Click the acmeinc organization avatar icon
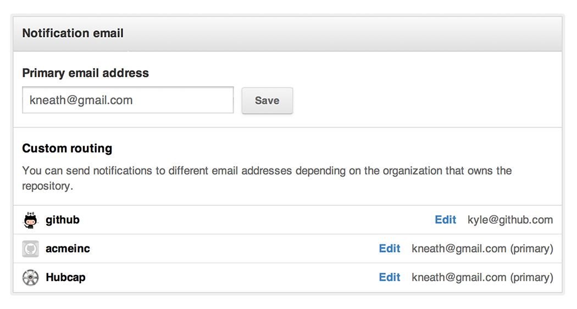Viewport: 577px width, 309px height. point(30,249)
